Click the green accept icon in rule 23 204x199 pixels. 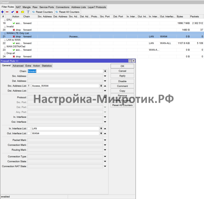coord(14,50)
